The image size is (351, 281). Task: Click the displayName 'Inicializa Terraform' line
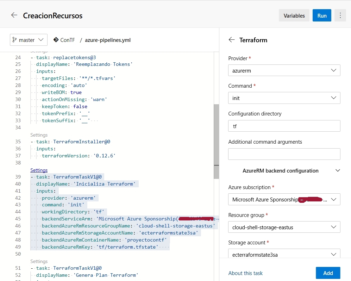tap(86, 184)
